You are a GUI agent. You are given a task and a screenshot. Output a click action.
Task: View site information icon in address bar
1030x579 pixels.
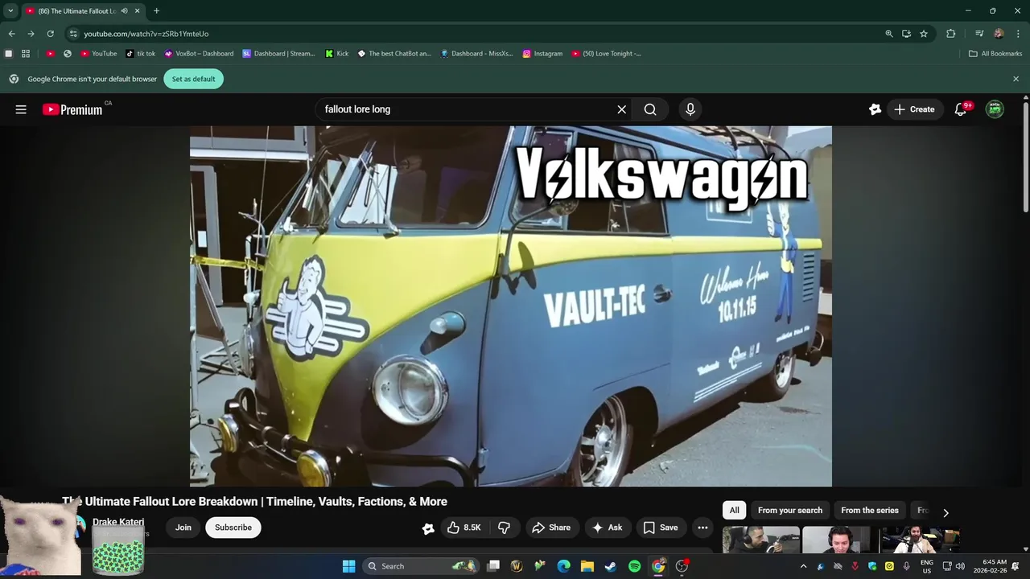point(73,34)
